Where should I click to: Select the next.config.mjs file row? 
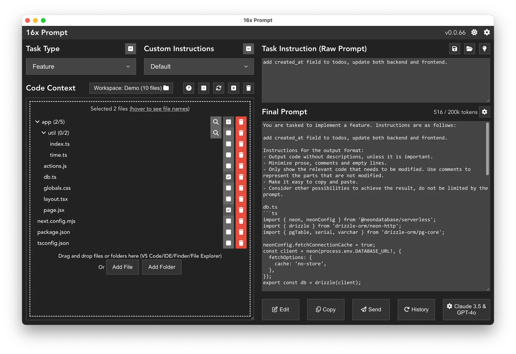(130, 221)
